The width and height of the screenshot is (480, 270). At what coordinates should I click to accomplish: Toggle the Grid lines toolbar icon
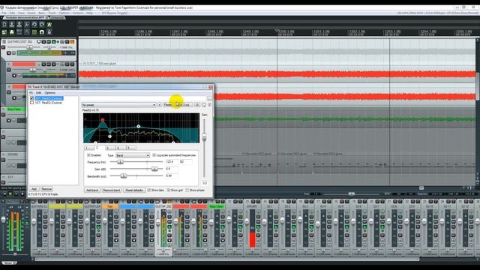click(x=34, y=31)
